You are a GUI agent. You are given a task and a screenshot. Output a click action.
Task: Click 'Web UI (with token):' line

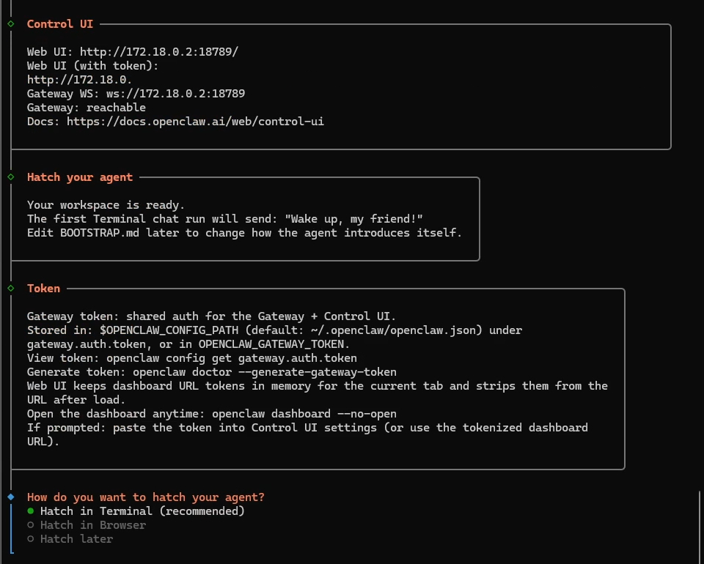pos(92,66)
